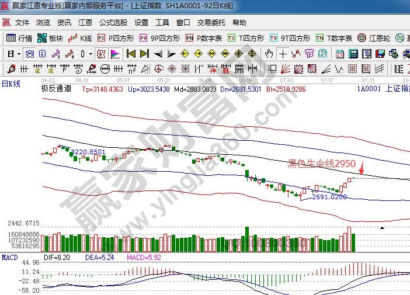Select the hand pan tool
Screen dimensions: 410x295
pyautogui.click(x=269, y=54)
